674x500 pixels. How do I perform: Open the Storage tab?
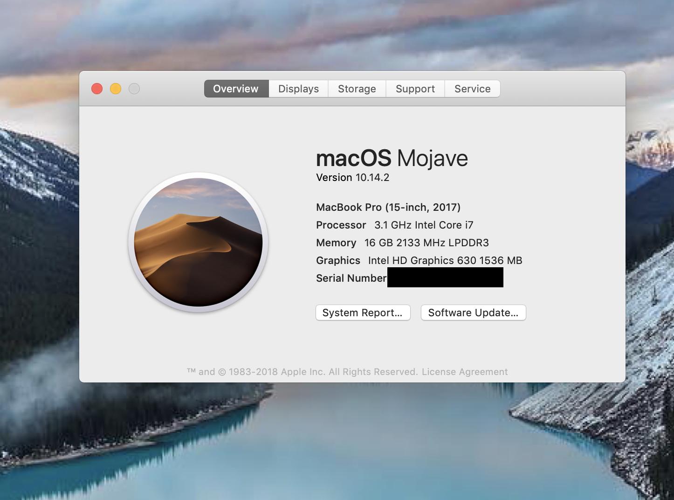(x=357, y=89)
